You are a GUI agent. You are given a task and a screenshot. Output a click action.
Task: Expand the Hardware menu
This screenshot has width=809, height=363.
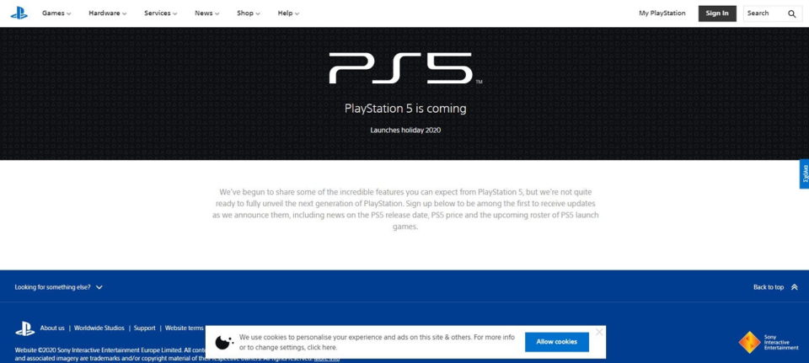tap(107, 13)
